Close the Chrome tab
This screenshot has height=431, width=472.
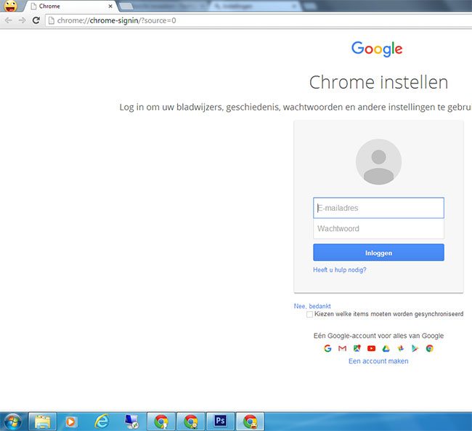110,6
